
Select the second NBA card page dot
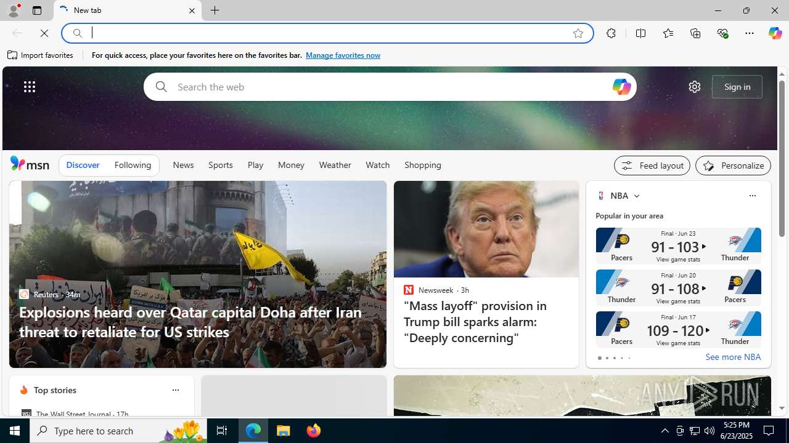tap(607, 358)
